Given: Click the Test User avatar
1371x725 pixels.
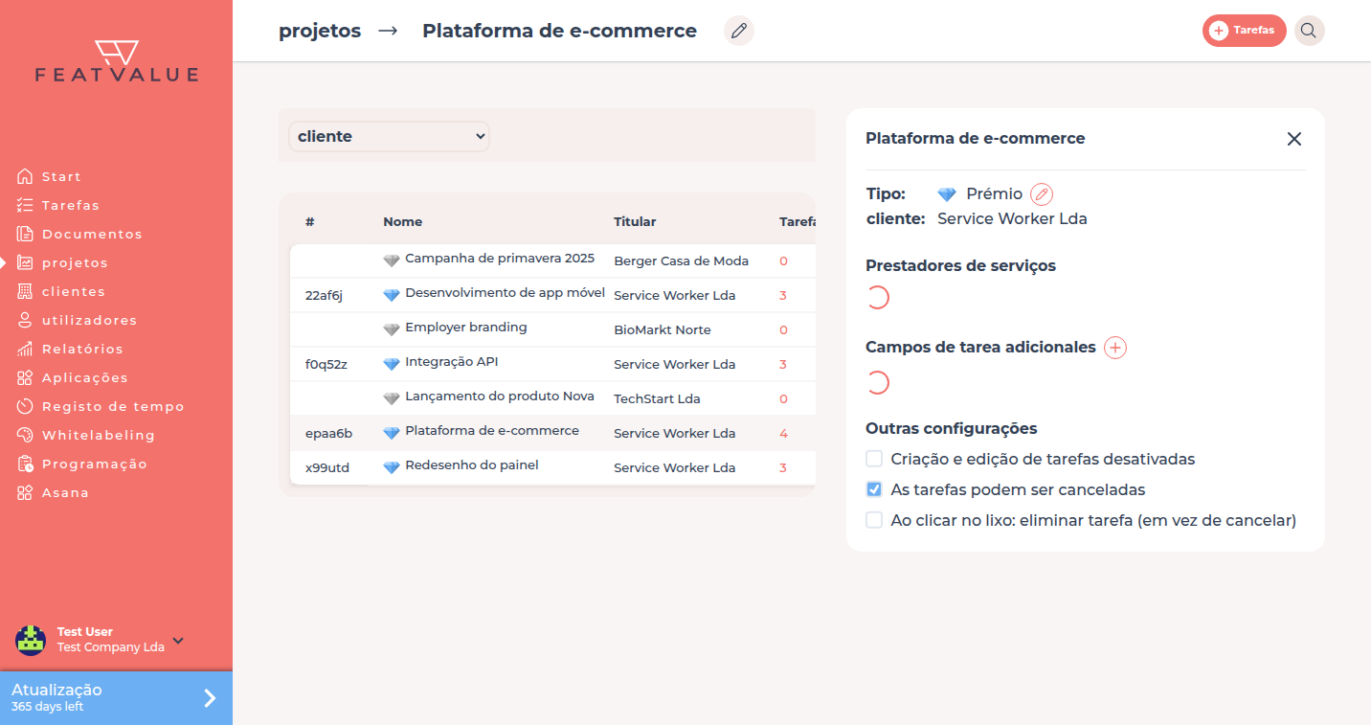Looking at the screenshot, I should 31,640.
